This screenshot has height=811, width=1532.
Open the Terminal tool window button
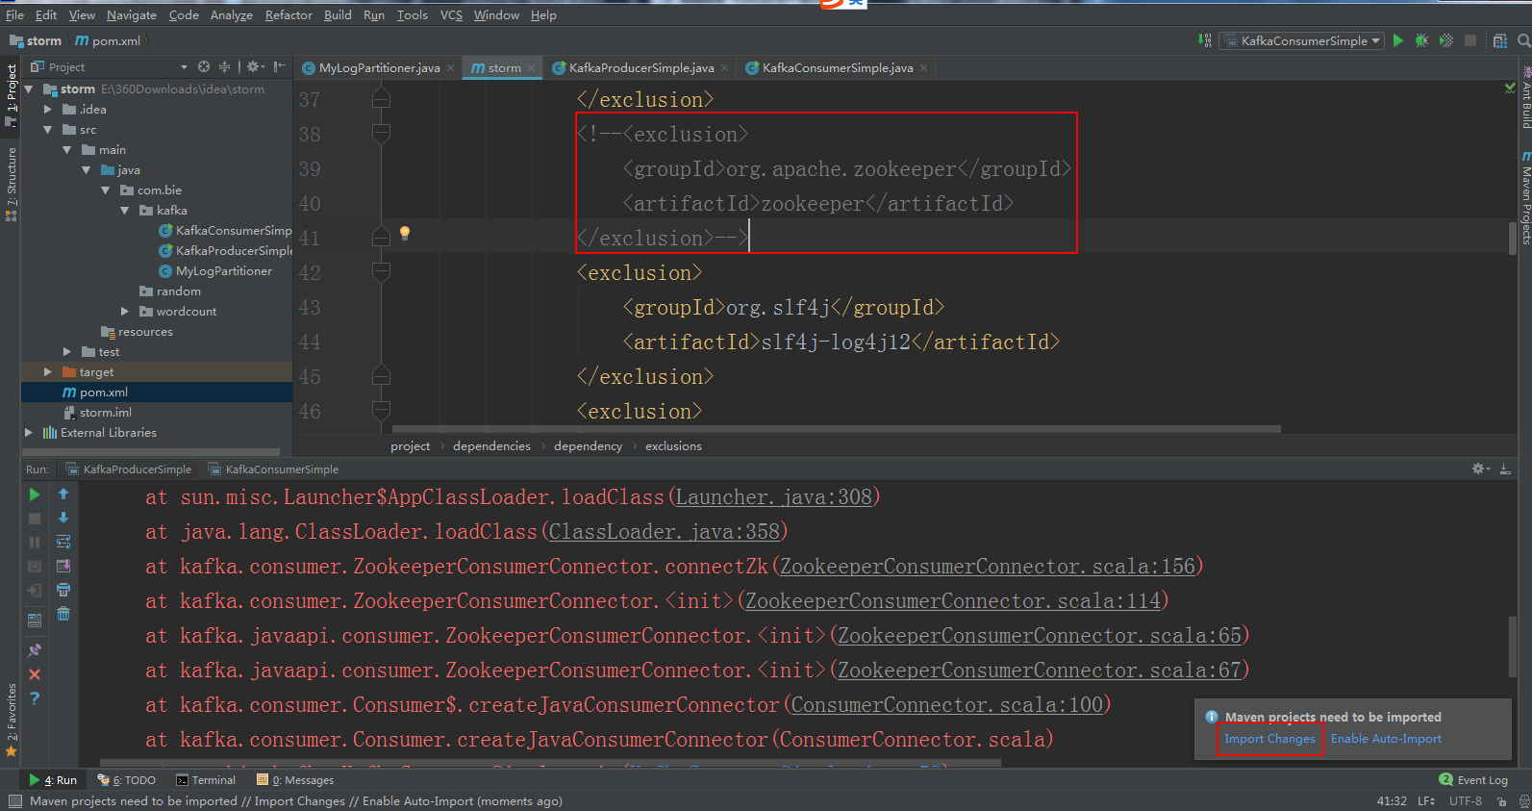[x=206, y=780]
